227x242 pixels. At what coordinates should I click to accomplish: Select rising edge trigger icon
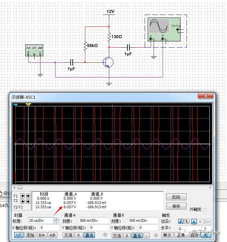(181, 221)
